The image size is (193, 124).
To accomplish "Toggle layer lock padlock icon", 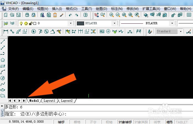I will (31, 23).
